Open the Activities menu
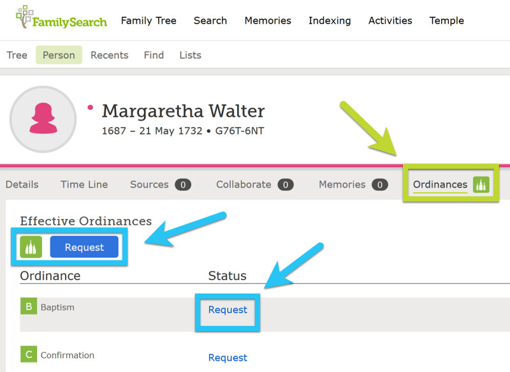The width and height of the screenshot is (510, 372). coord(390,21)
